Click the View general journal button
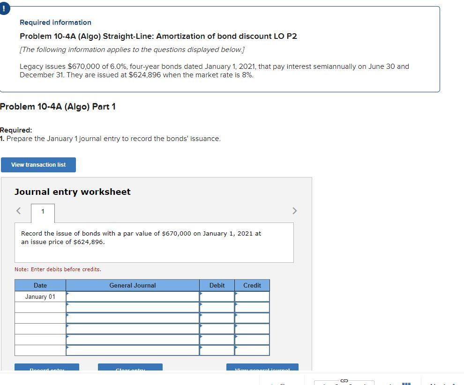 [x=262, y=370]
